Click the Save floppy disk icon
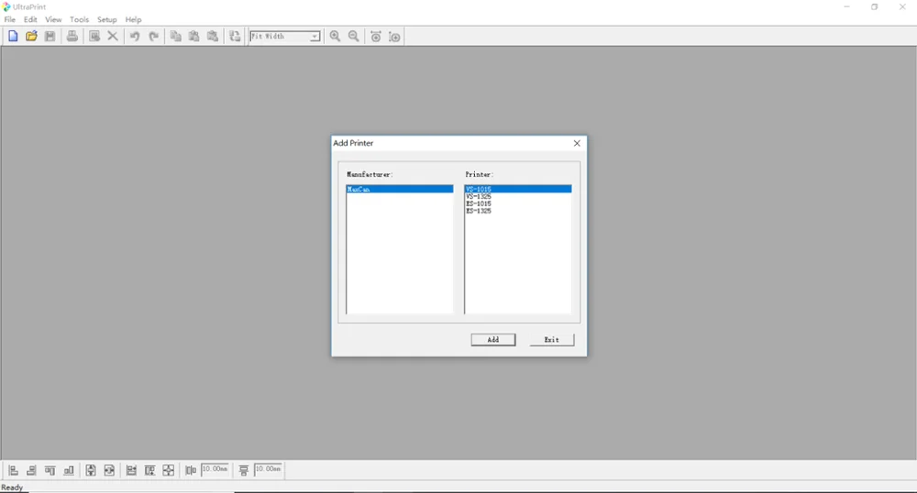917x493 pixels. [50, 37]
